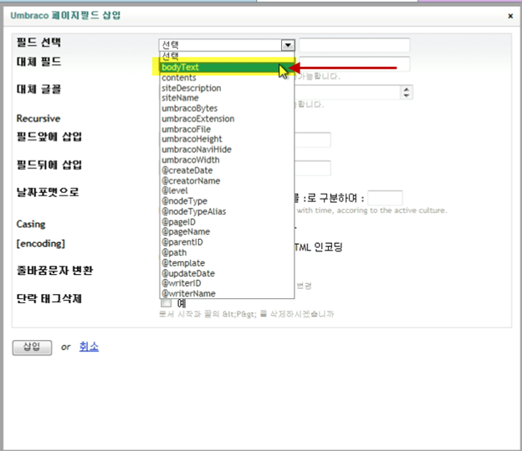Click the 삽입 button
The image size is (522, 451).
coord(32,347)
